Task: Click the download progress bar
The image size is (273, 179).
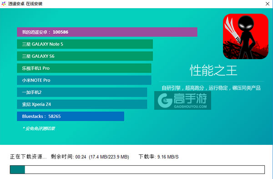Action: click(x=137, y=169)
